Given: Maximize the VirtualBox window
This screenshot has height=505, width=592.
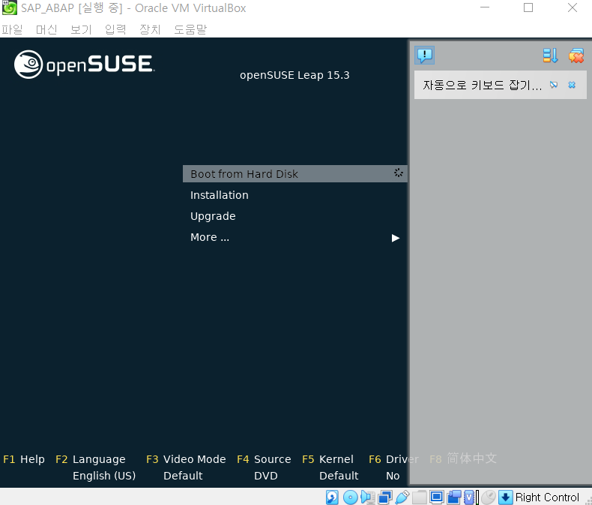Looking at the screenshot, I should (x=528, y=8).
